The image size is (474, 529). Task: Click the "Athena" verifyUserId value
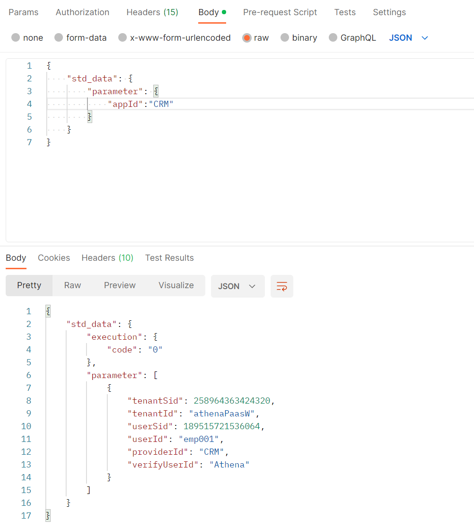pos(229,465)
